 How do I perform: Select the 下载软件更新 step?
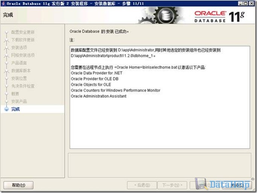point(23,40)
